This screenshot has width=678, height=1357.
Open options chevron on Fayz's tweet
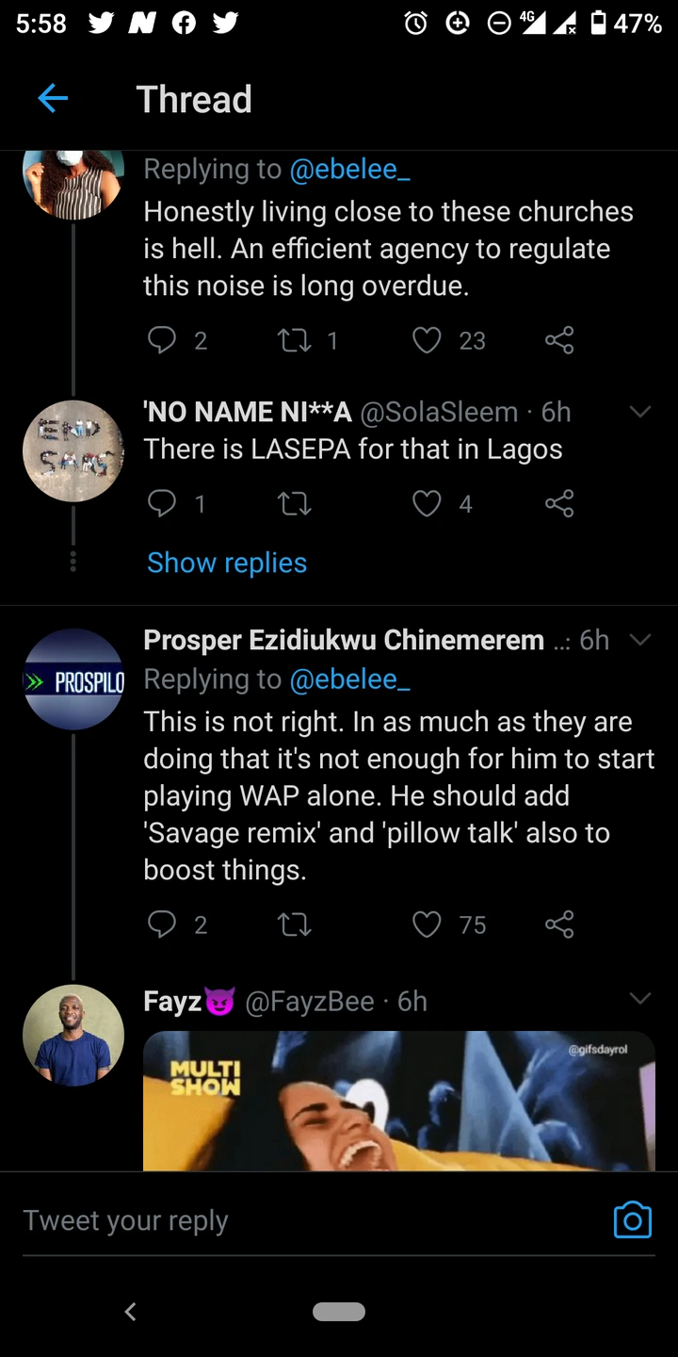click(639, 999)
